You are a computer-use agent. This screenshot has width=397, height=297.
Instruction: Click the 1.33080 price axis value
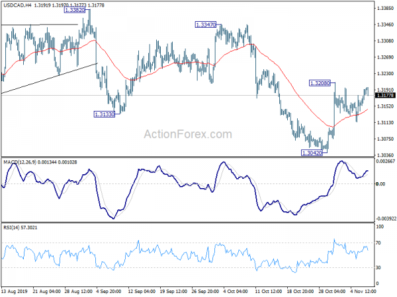point(385,41)
